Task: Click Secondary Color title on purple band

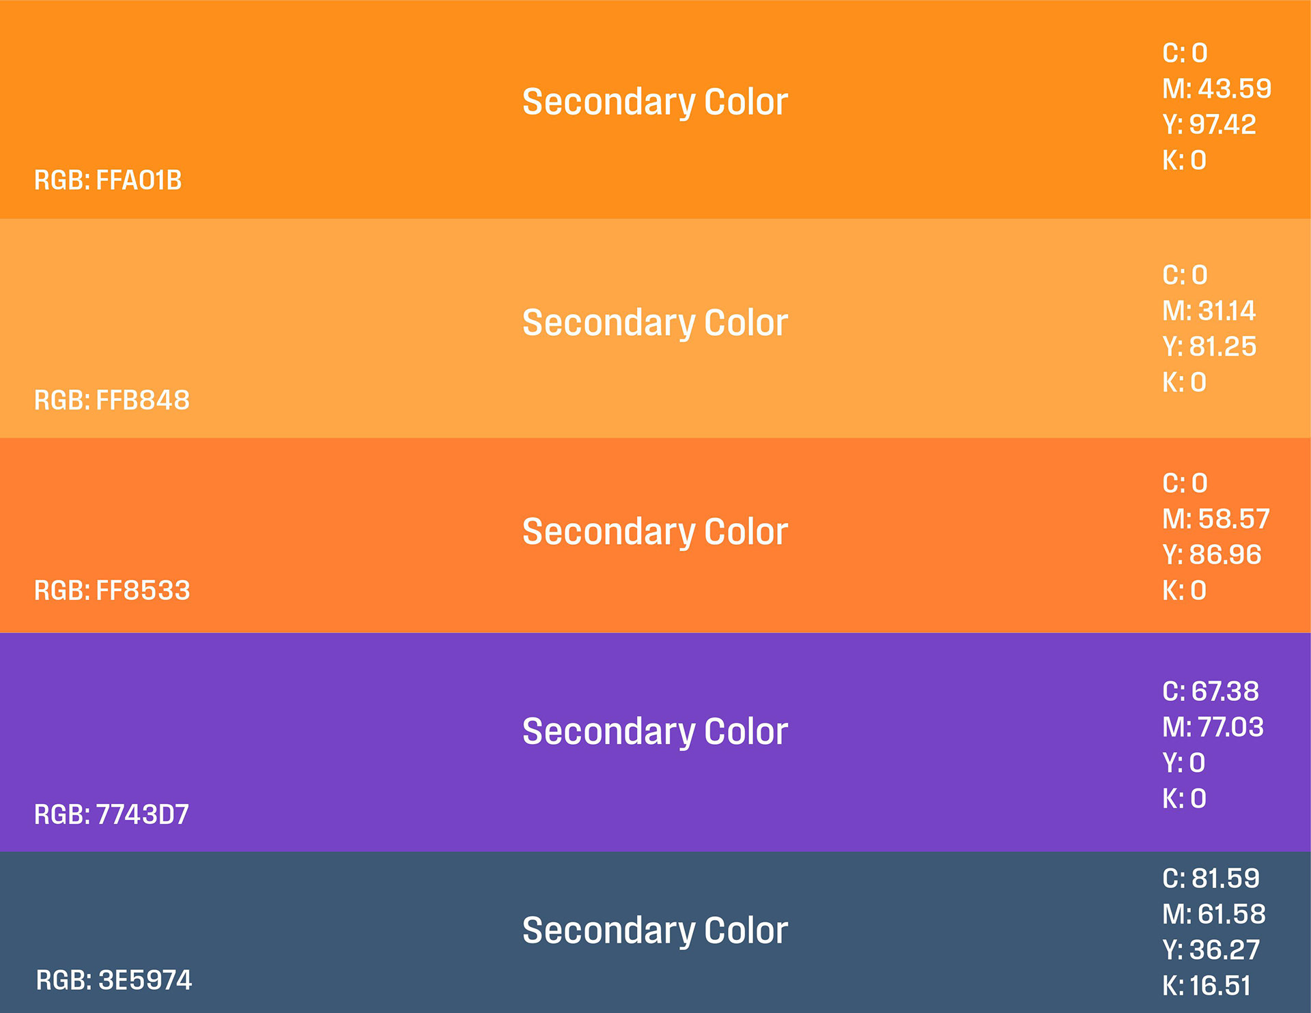Action: tap(655, 732)
